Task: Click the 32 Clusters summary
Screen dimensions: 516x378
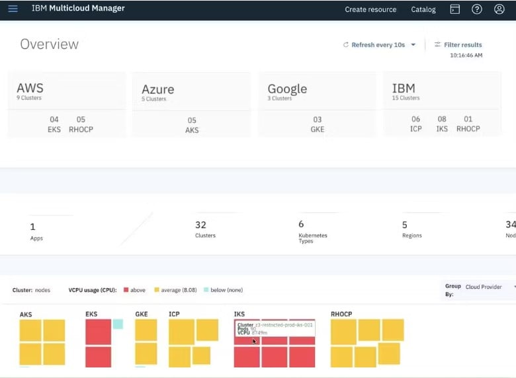Action: [x=205, y=229]
